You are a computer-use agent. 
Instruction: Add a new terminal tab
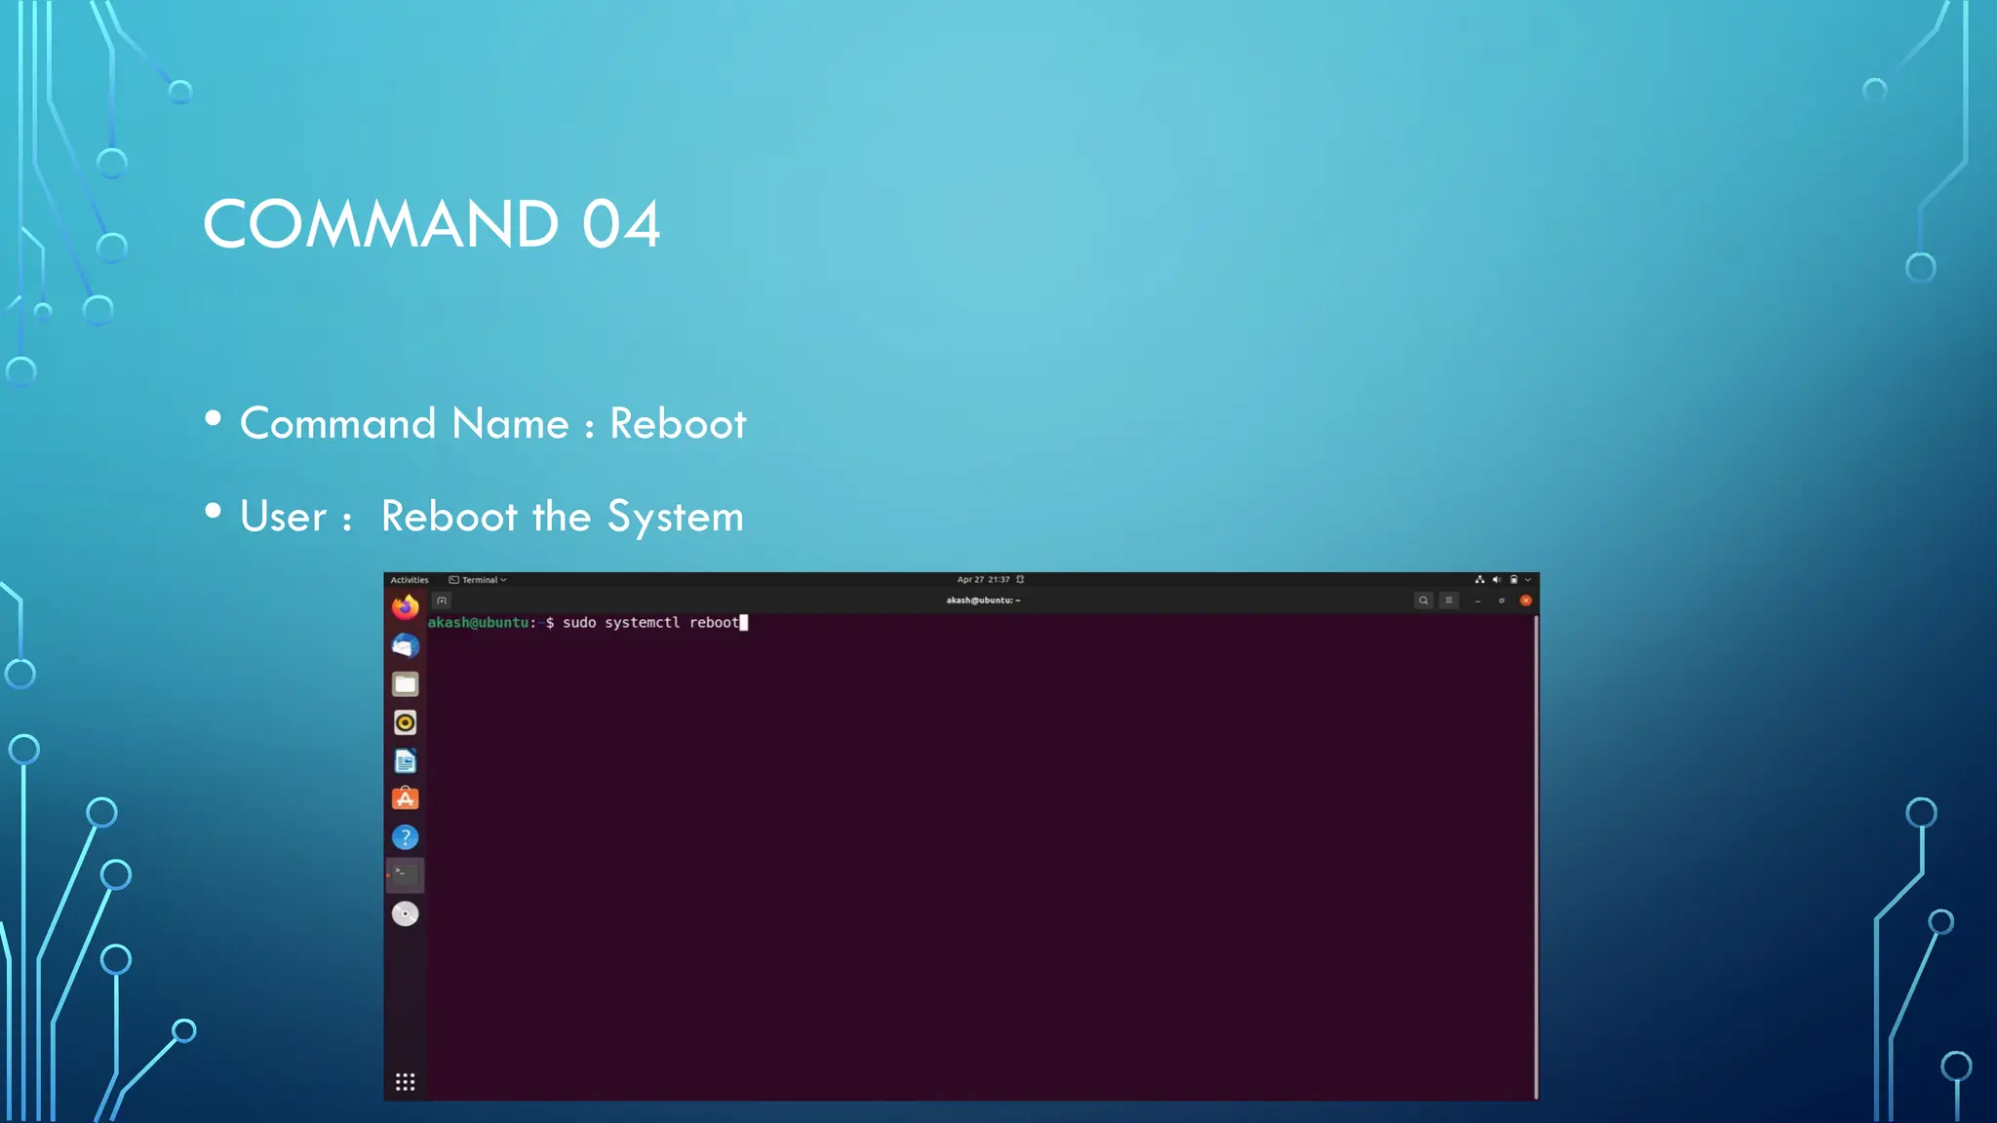coord(442,600)
